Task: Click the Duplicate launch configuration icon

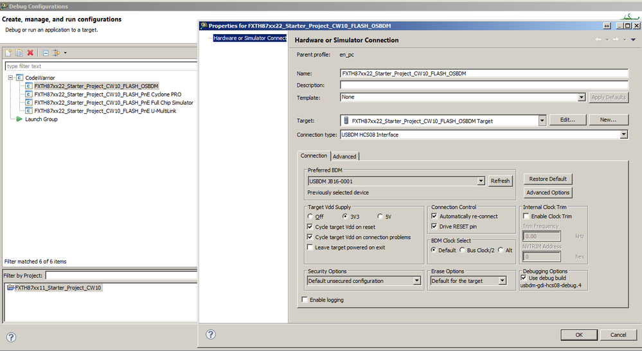Action: pos(19,53)
